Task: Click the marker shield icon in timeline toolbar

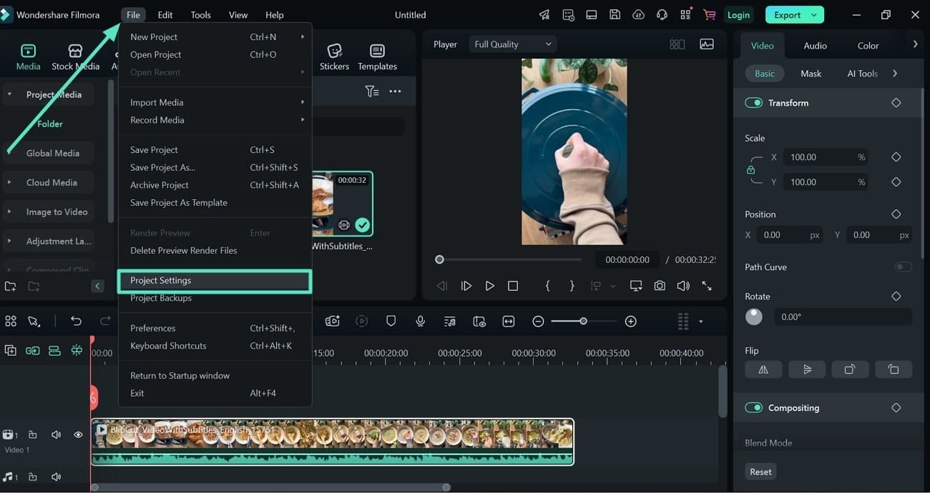Action: 391,321
